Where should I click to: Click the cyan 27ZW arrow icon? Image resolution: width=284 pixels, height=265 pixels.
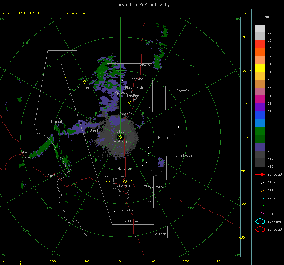pos(260,198)
